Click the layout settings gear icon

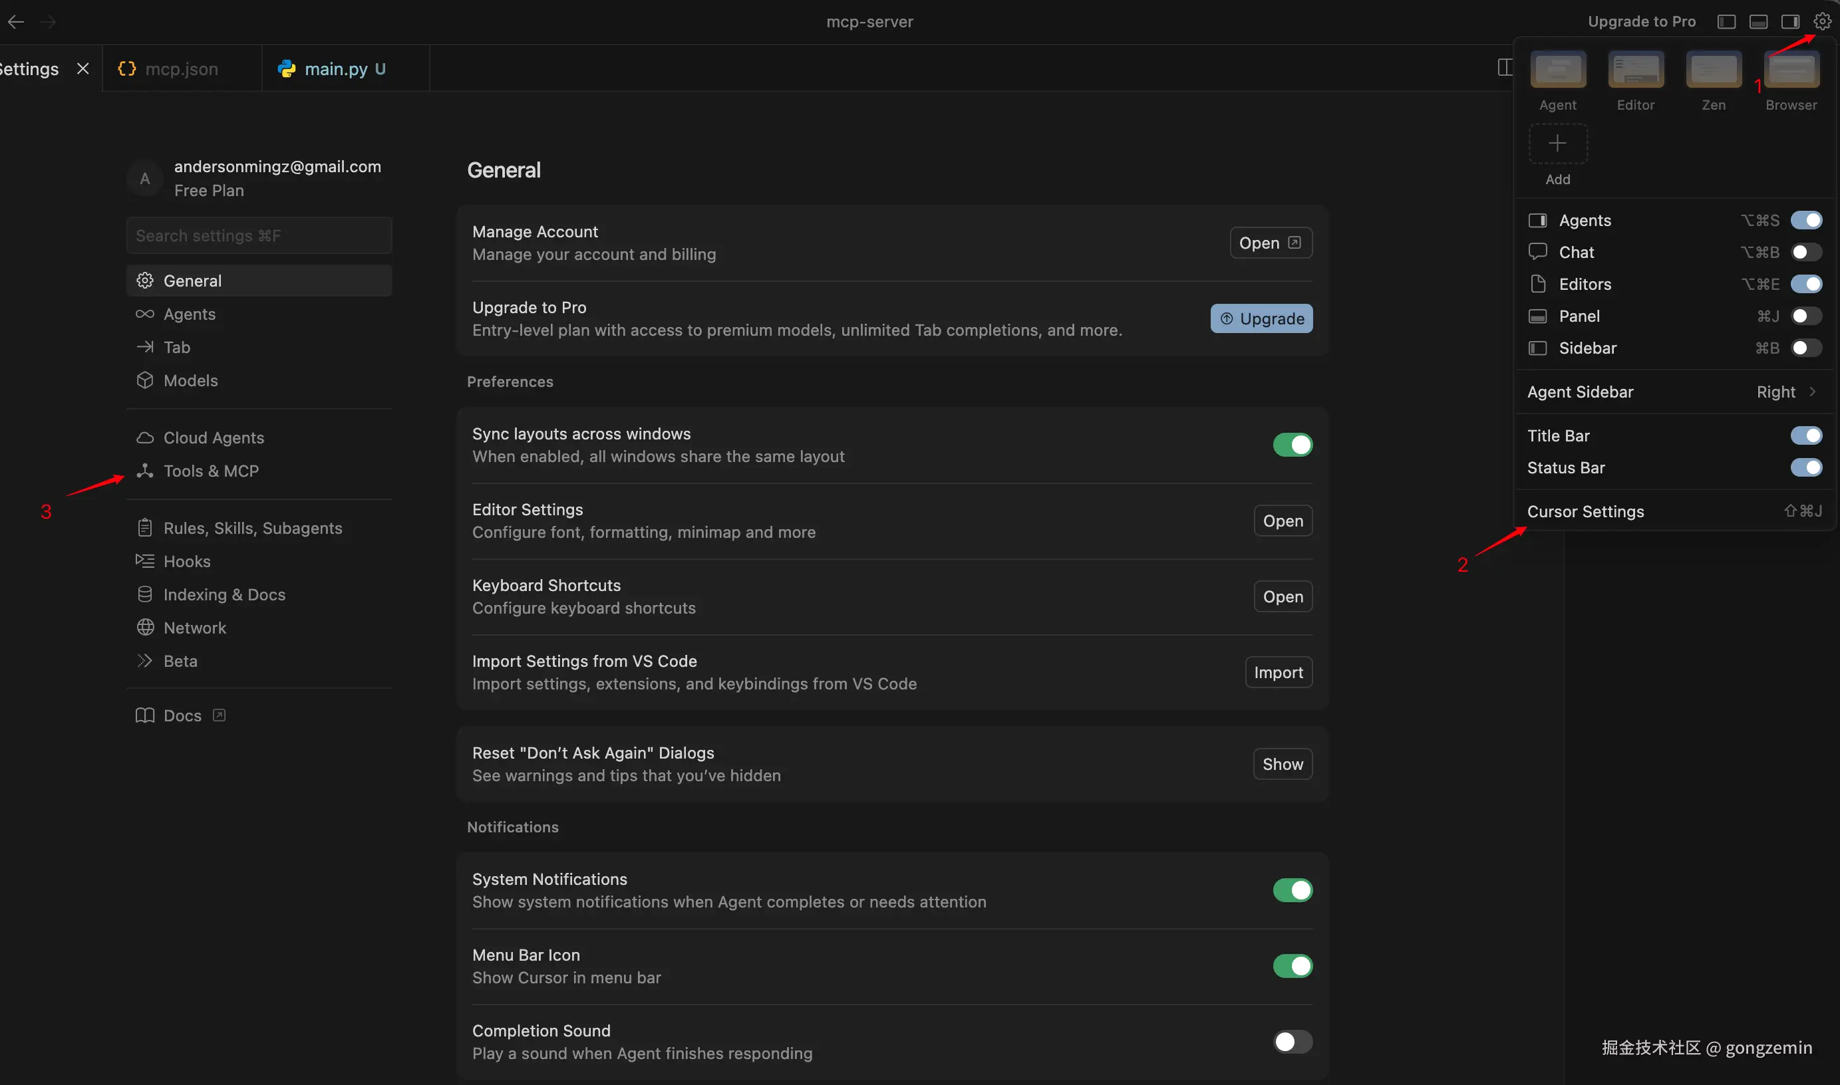(1823, 21)
